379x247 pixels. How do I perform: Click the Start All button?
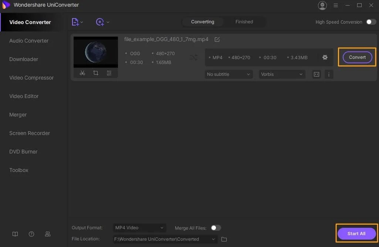[x=356, y=233]
